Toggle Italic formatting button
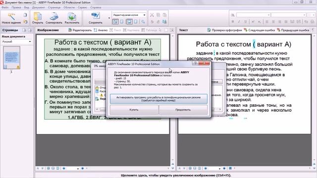This screenshot has width=317, height=178. click(239, 22)
